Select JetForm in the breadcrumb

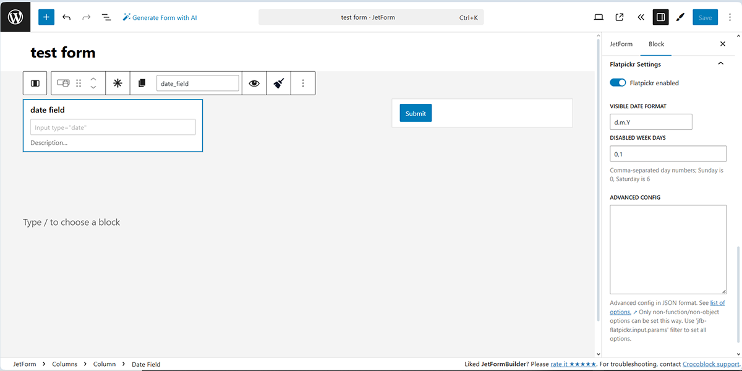(25, 364)
